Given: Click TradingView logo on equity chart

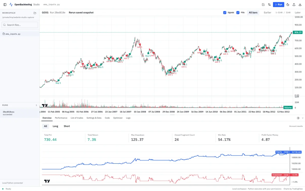Looking at the screenshot, I should coord(47,181).
